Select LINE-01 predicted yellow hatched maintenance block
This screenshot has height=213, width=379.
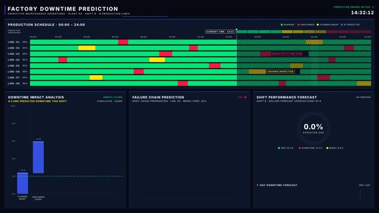click(314, 42)
